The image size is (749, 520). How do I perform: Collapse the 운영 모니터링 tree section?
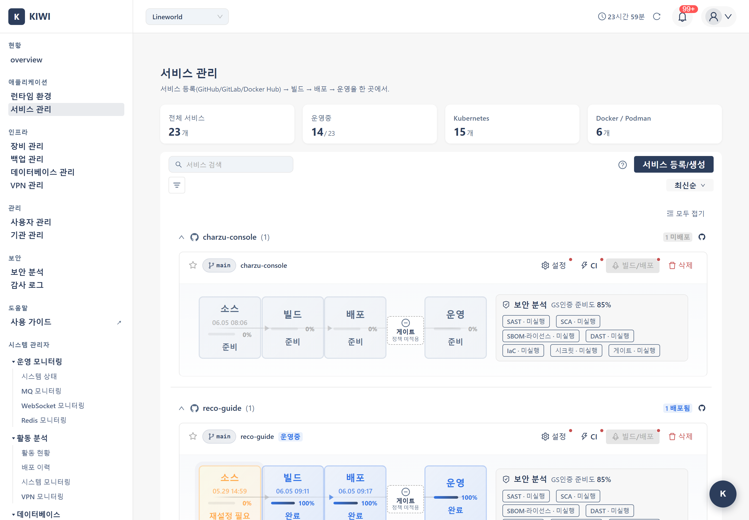[13, 362]
